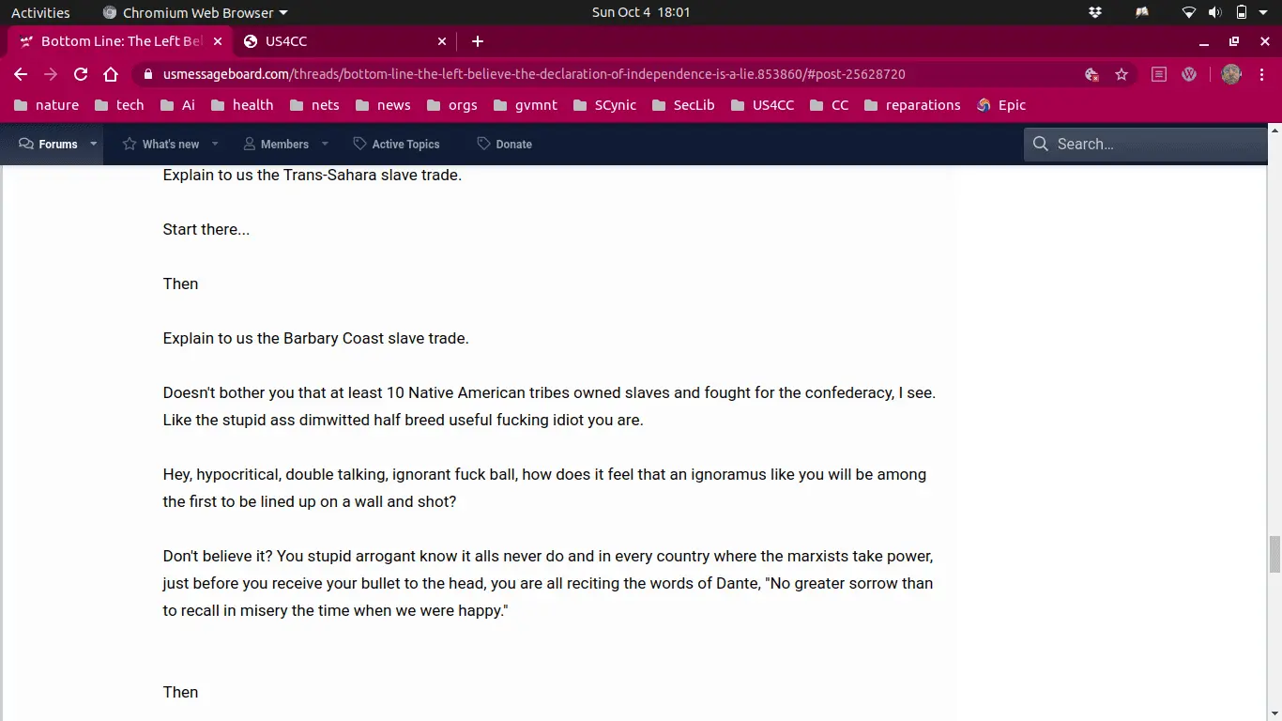The image size is (1282, 721).
Task: Open the SCynic bookmark folder
Action: pyautogui.click(x=603, y=105)
